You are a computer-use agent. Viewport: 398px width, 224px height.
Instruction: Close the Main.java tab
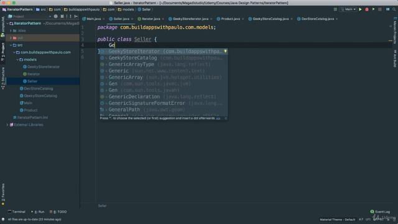(x=104, y=19)
